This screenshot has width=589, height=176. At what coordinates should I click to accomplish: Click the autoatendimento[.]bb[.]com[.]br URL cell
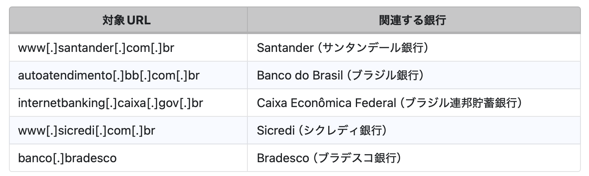[109, 75]
